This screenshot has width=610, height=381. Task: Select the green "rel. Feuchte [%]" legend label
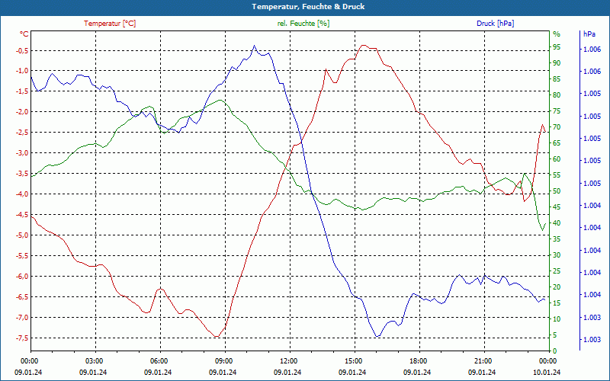click(x=303, y=24)
